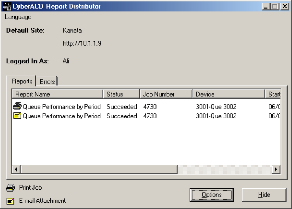Image resolution: width=292 pixels, height=209 pixels.
Task: Sort by Device column header
Action: 229,94
